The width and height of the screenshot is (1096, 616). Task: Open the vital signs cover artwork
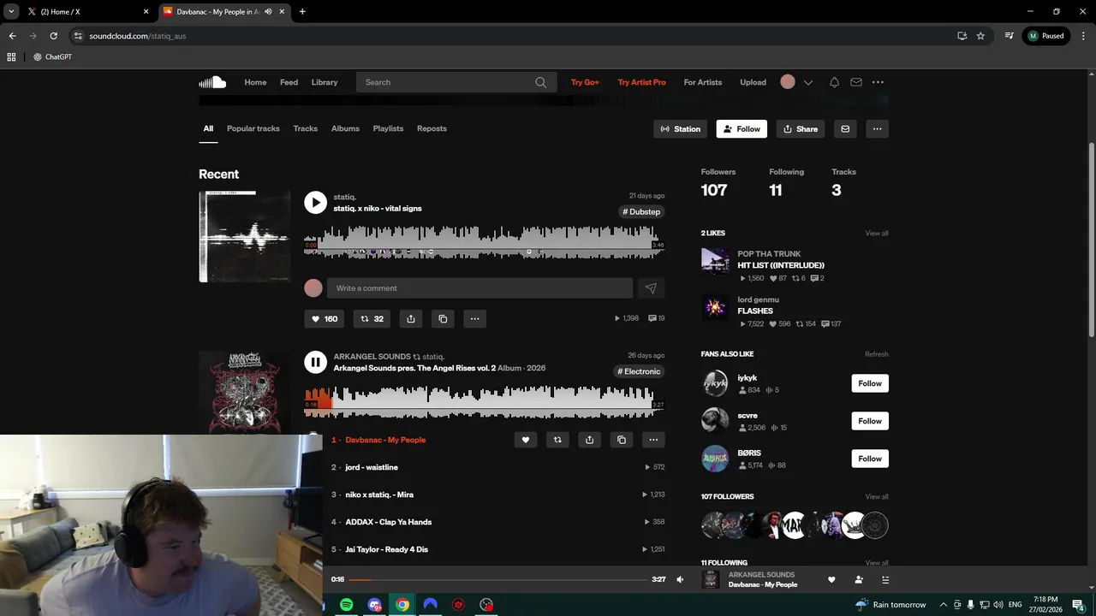(x=244, y=237)
